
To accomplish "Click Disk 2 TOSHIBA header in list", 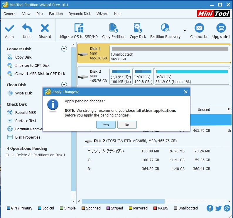I will click(x=131, y=141).
